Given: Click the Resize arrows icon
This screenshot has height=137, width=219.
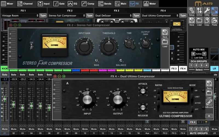Looking at the screenshot, I should coord(214,10).
